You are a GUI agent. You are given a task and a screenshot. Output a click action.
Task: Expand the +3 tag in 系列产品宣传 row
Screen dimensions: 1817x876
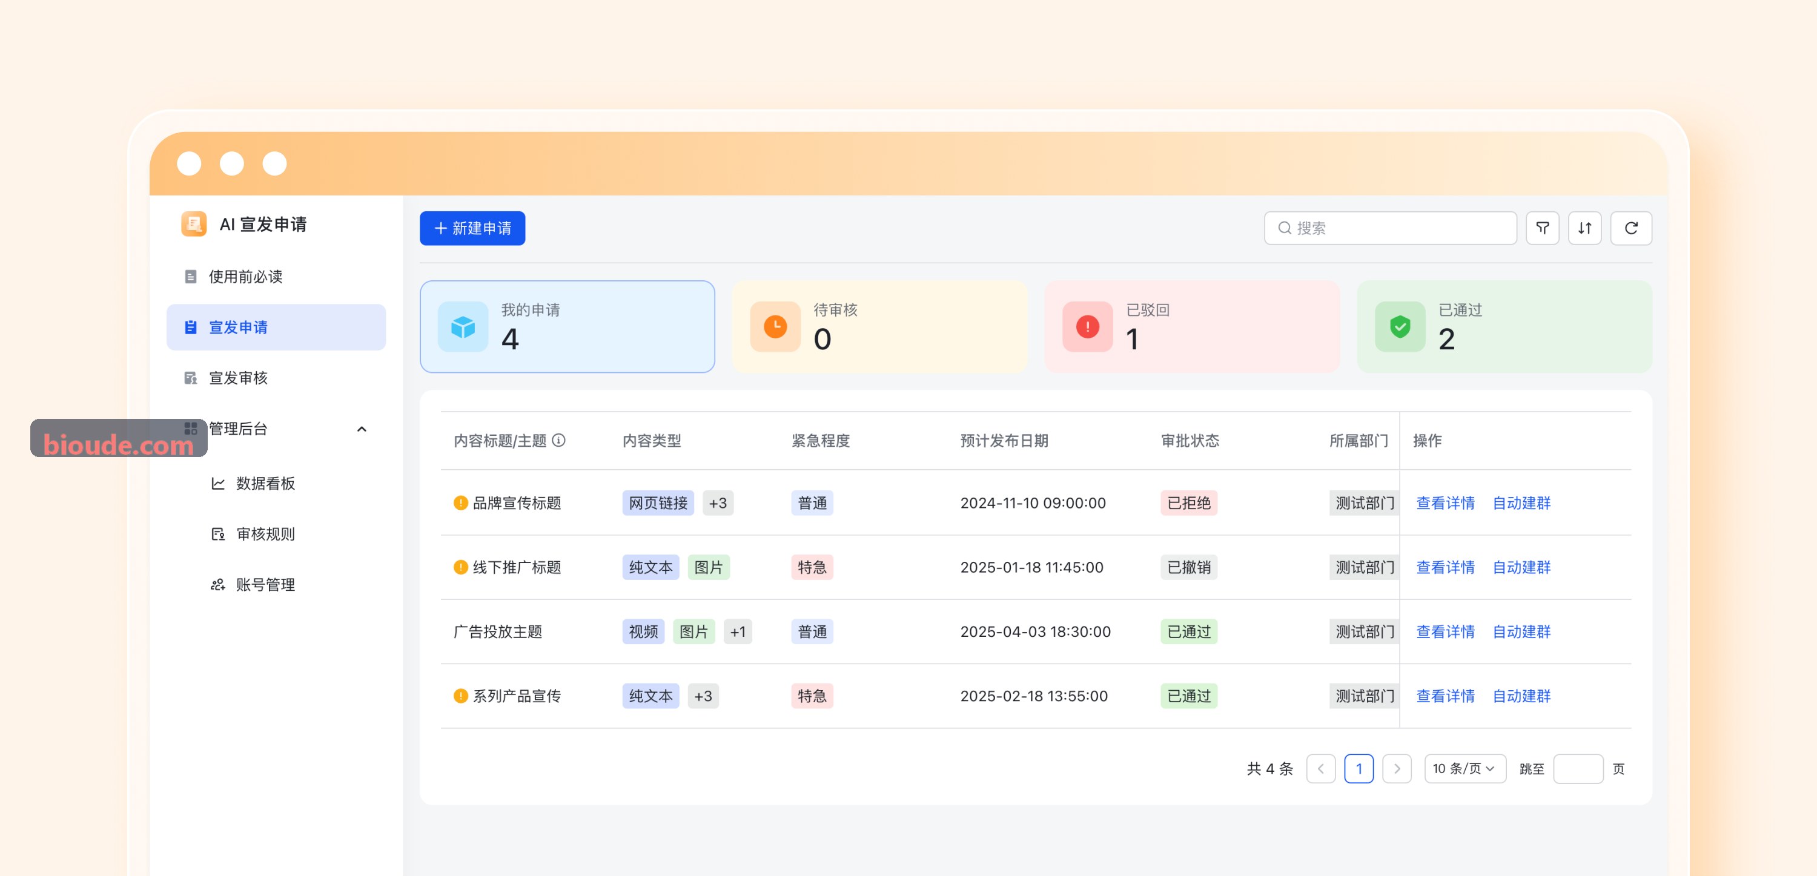point(703,696)
